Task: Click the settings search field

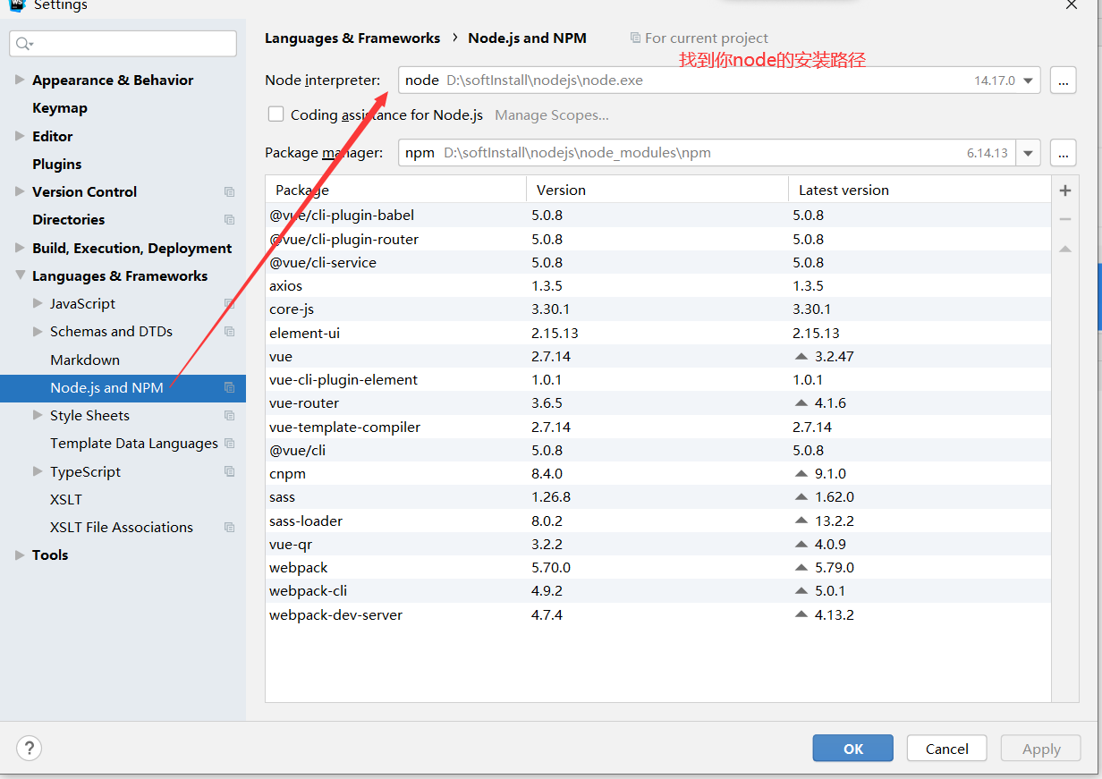Action: pyautogui.click(x=123, y=44)
